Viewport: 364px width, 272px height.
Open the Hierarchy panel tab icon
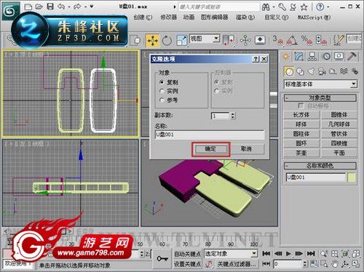point(312,57)
